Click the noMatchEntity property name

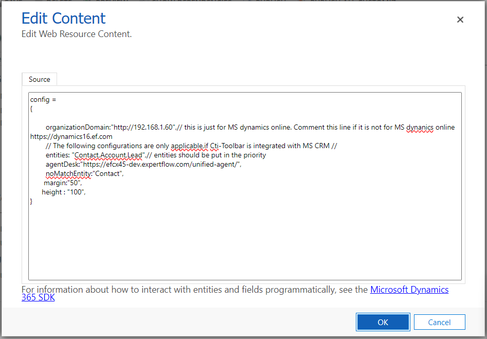click(x=68, y=173)
